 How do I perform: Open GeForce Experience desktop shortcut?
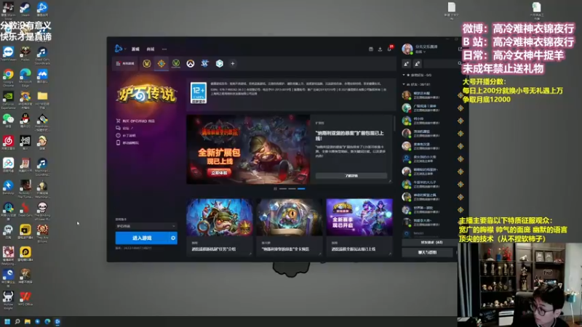pos(8,100)
